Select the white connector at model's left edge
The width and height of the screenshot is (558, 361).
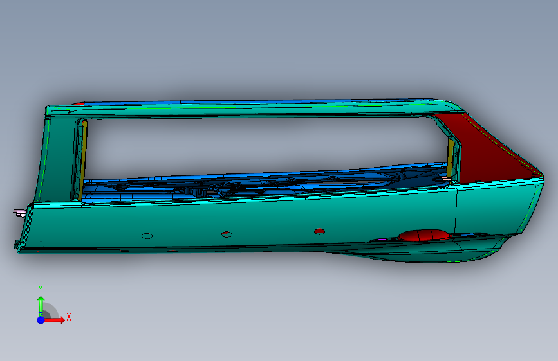pyautogui.click(x=19, y=213)
